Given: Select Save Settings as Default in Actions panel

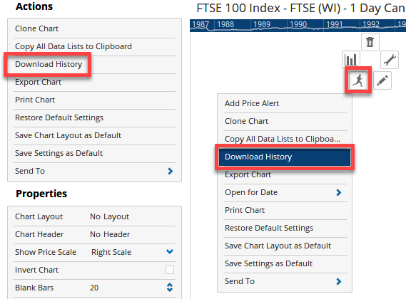Looking at the screenshot, I should 94,153.
